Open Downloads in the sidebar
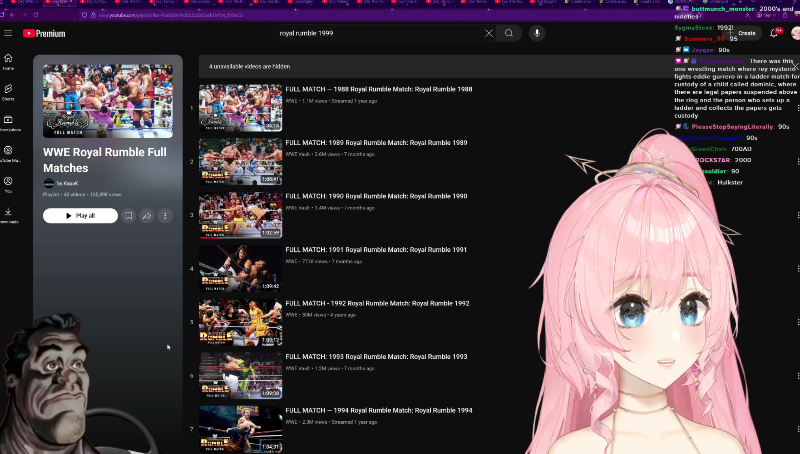This screenshot has width=800, height=454. click(x=9, y=216)
